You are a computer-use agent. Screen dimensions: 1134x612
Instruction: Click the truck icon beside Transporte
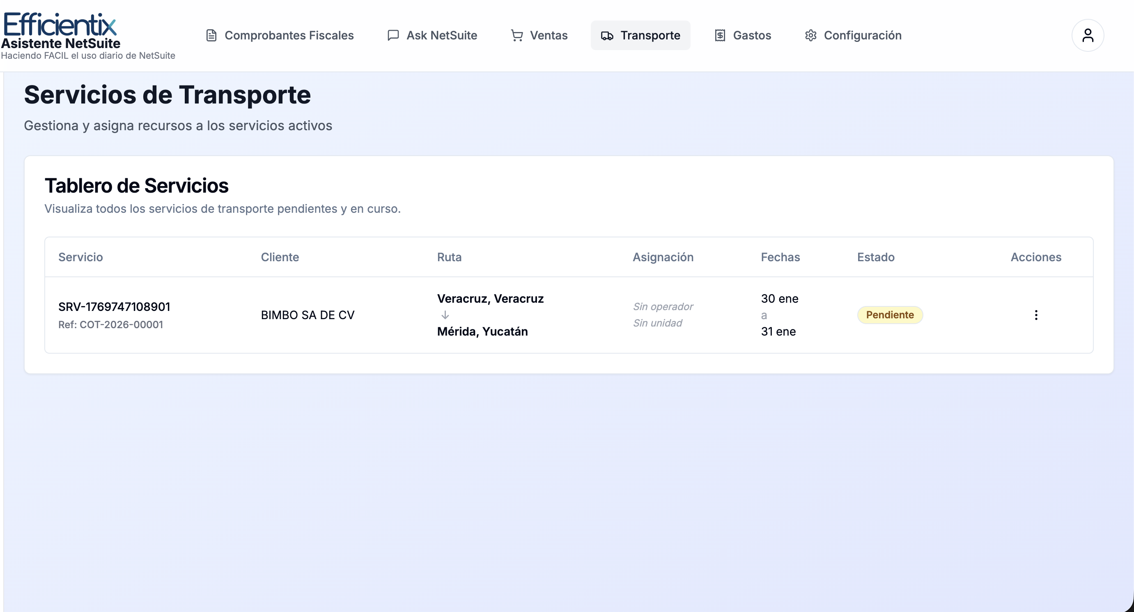(x=607, y=36)
